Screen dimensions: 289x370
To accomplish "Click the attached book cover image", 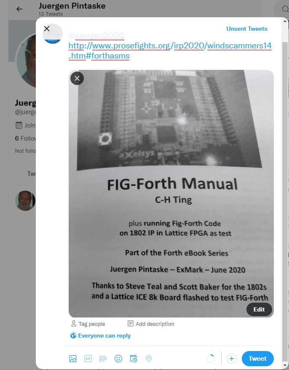I will click(x=171, y=194).
